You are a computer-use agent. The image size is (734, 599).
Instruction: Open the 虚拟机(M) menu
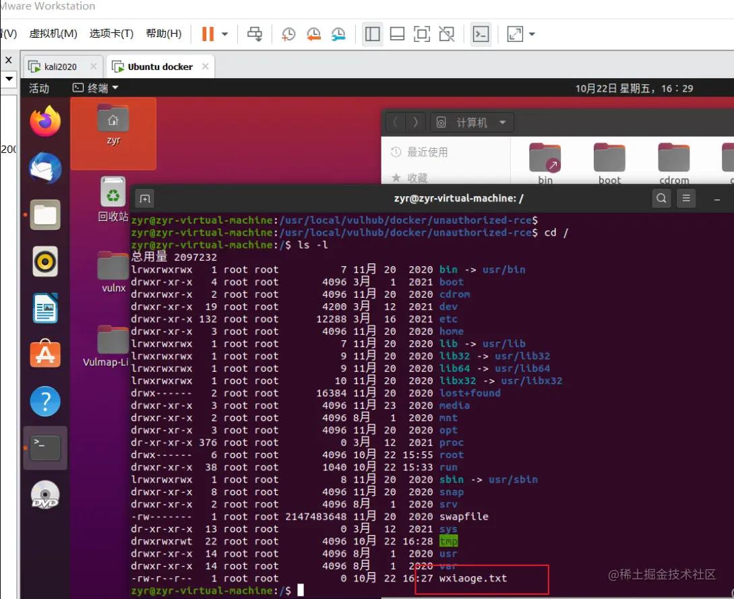53,34
